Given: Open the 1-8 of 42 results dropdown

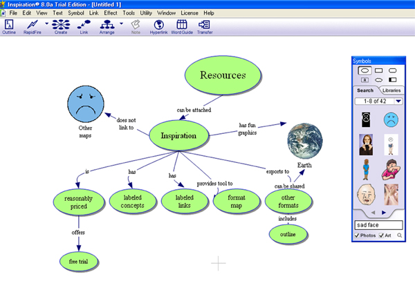Looking at the screenshot, I should coord(398,101).
